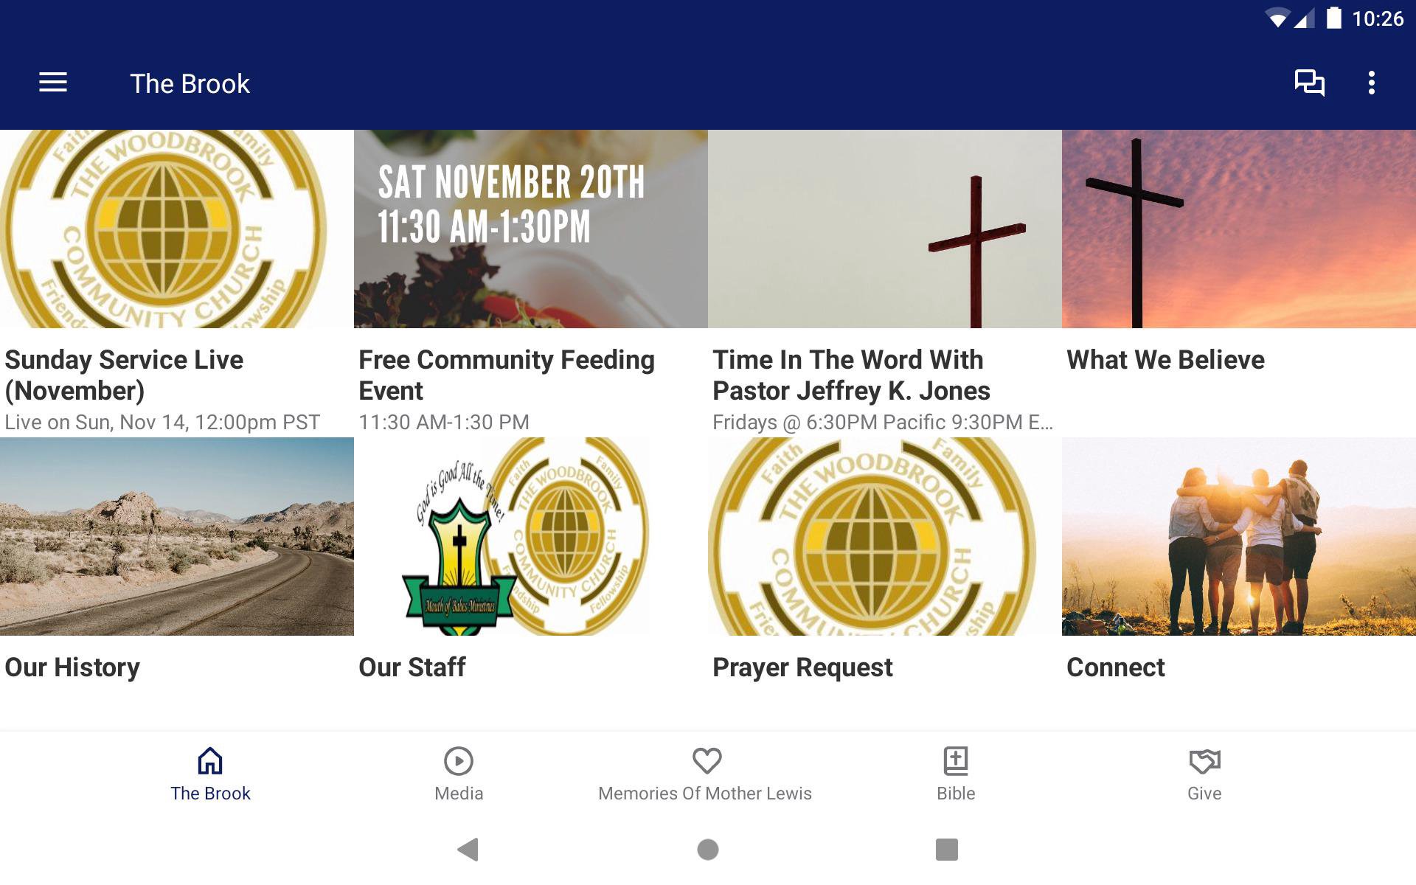Open the Prayer Request logo image
Screen dimensions: 1416x885
(885, 536)
